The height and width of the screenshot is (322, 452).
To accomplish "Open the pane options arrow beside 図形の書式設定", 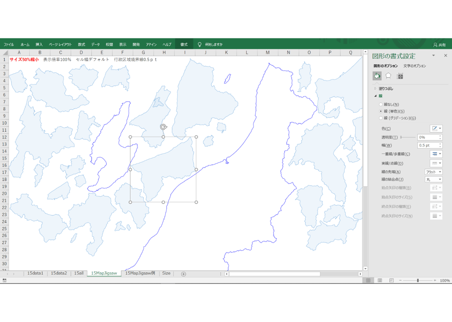I will pos(433,56).
